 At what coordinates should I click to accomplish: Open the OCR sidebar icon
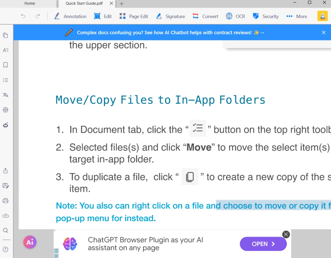(5, 110)
